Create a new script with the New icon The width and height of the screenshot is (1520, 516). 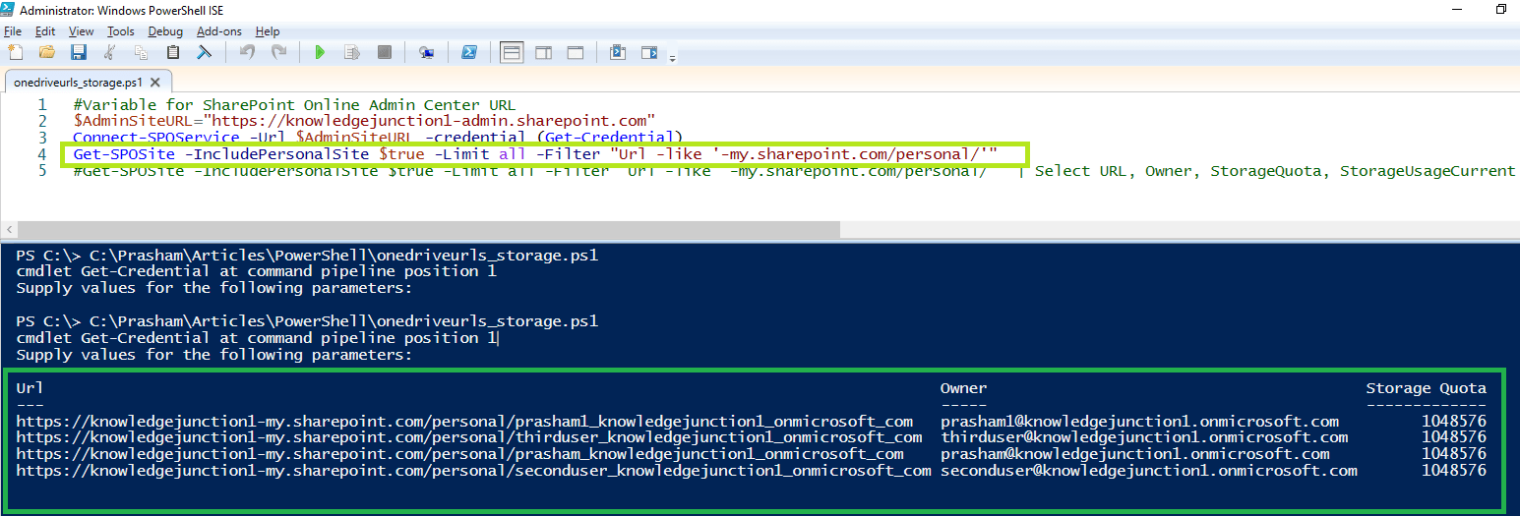[x=15, y=52]
